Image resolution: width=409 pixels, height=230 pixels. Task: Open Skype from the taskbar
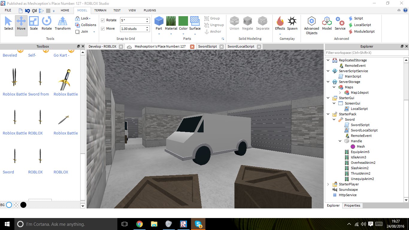(x=198, y=224)
